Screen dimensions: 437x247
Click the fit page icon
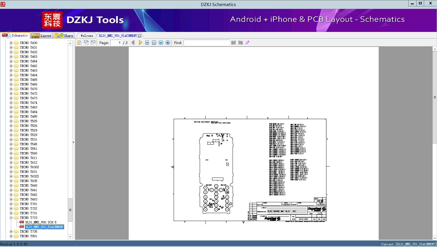pyautogui.click(x=154, y=43)
